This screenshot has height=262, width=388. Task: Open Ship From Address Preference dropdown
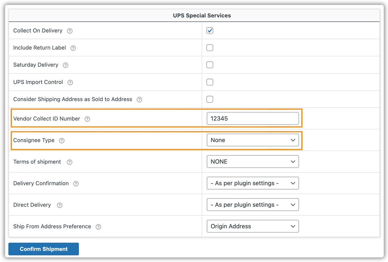click(253, 226)
